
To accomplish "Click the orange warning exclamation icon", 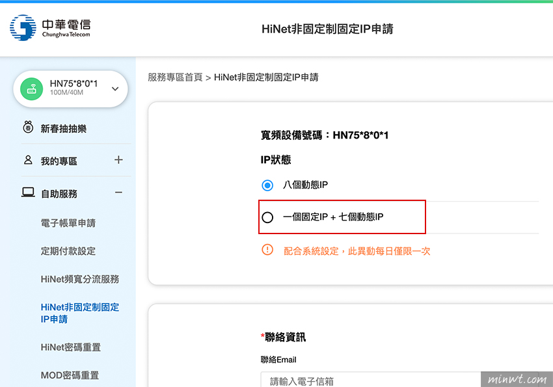I will [267, 250].
